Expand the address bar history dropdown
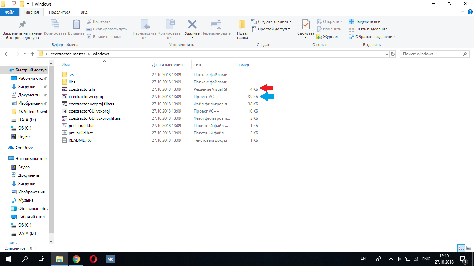 387,54
